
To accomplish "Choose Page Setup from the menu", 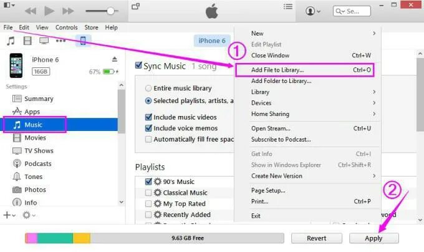I will [x=308, y=191].
